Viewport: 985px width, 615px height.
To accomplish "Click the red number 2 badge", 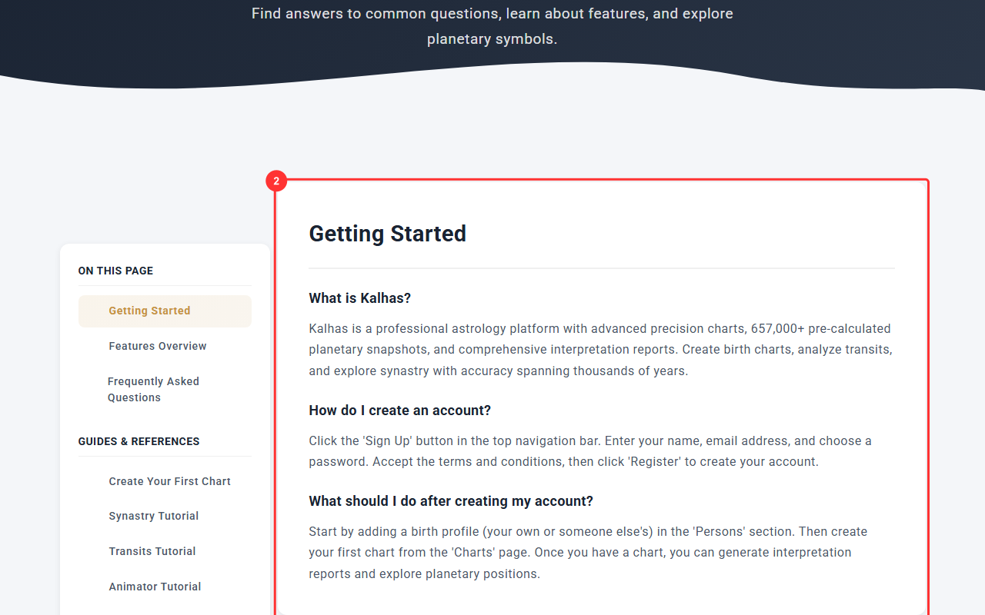I will click(x=276, y=182).
